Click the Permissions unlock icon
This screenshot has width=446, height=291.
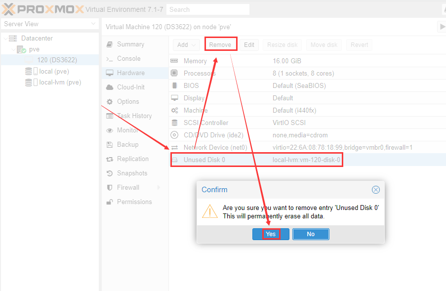pyautogui.click(x=110, y=202)
